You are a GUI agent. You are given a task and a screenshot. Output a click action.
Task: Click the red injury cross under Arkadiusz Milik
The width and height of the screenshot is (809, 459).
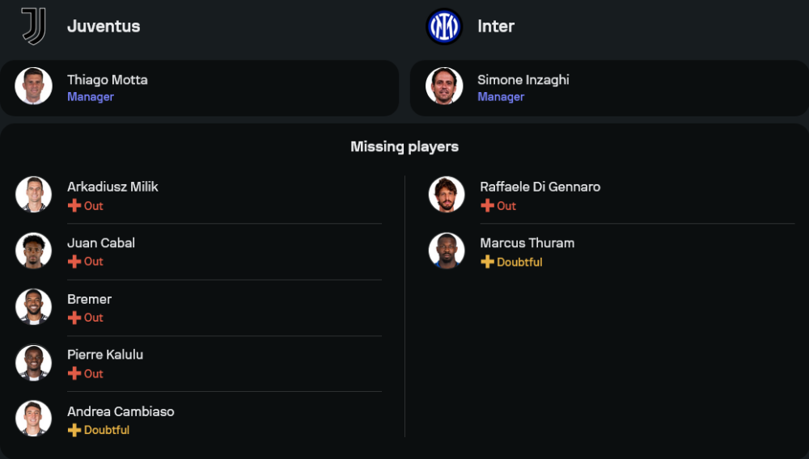(74, 206)
